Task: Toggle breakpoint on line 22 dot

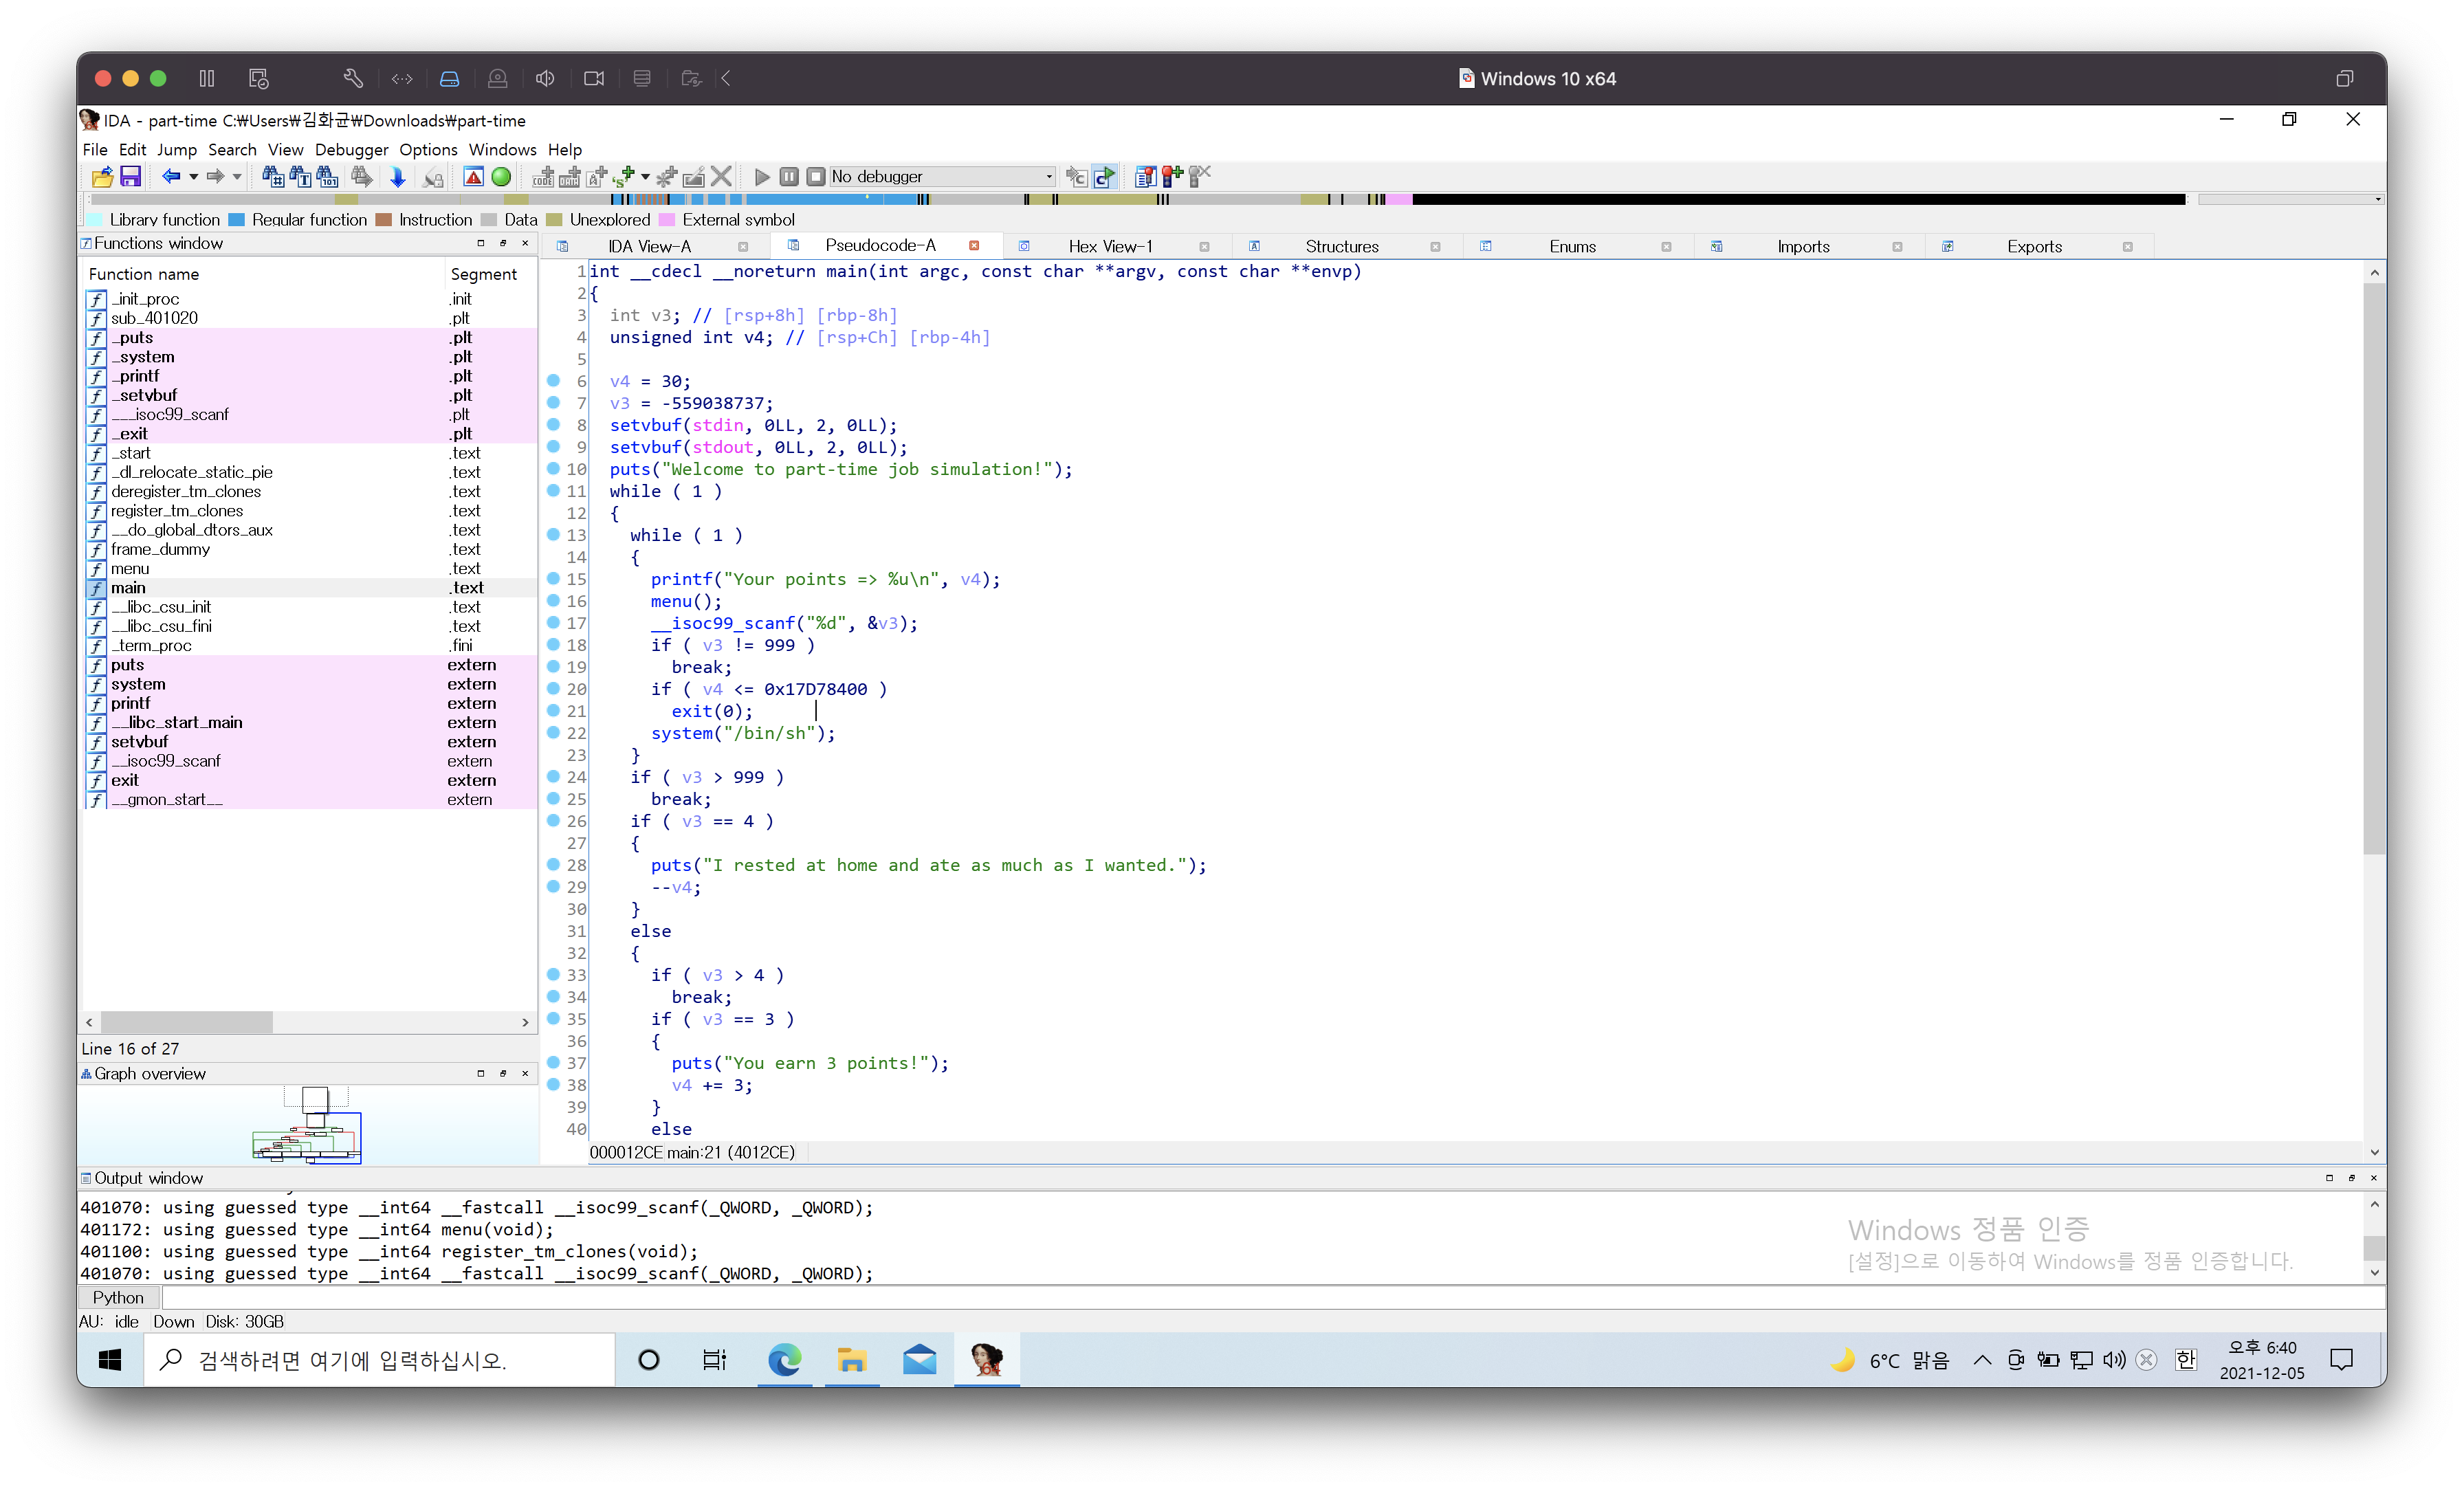Action: pyautogui.click(x=554, y=733)
